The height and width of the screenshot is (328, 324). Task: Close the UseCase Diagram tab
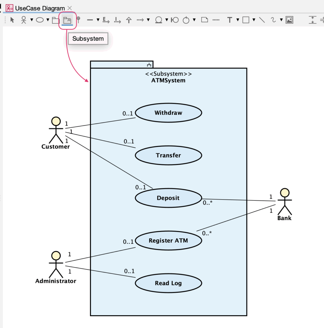pyautogui.click(x=70, y=8)
